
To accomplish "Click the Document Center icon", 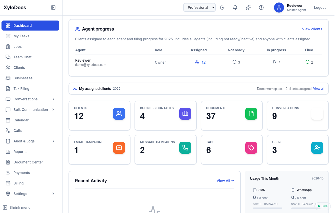I will coord(8,162).
